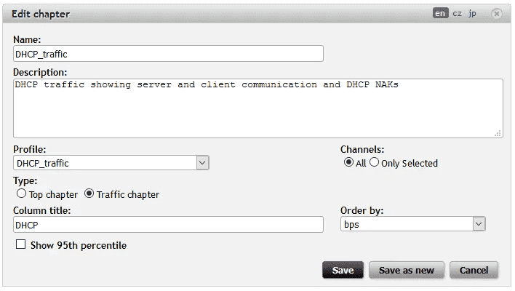Screen dimensions: 515x291
Task: Click Save as new button
Action: click(407, 270)
